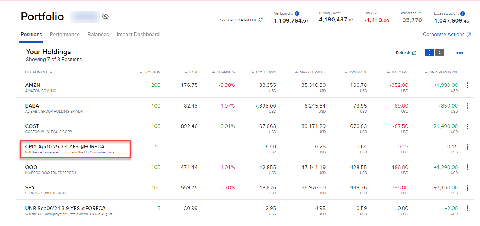480x226 pixels.
Task: Toggle account number visibility eye icon
Action: click(x=105, y=16)
